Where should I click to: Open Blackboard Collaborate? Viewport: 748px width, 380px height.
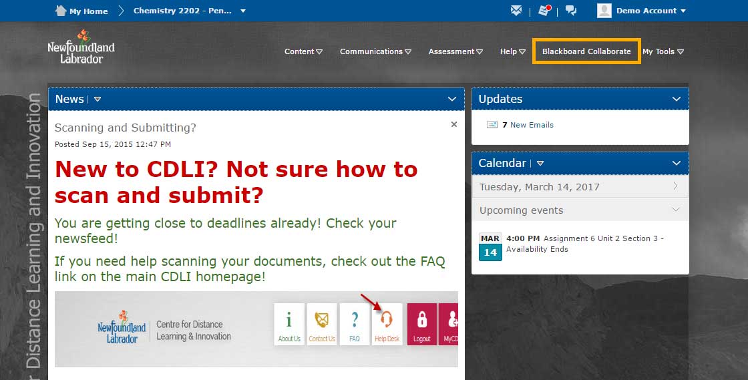tap(586, 51)
